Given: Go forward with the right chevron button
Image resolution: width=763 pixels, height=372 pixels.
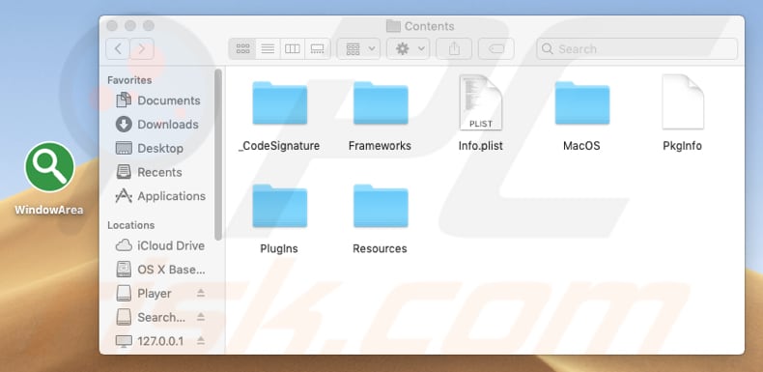Looking at the screenshot, I should tap(142, 48).
